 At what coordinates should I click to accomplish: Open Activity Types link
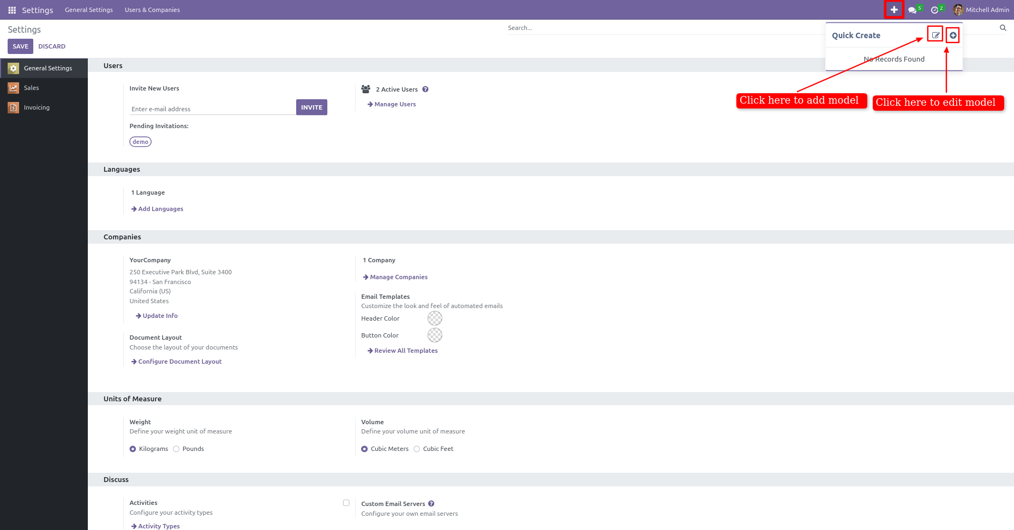click(155, 526)
